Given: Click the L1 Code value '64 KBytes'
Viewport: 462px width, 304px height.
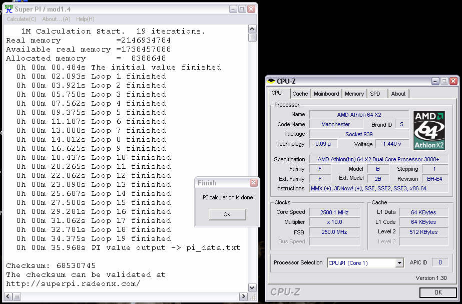Looking at the screenshot, I should pyautogui.click(x=423, y=222).
